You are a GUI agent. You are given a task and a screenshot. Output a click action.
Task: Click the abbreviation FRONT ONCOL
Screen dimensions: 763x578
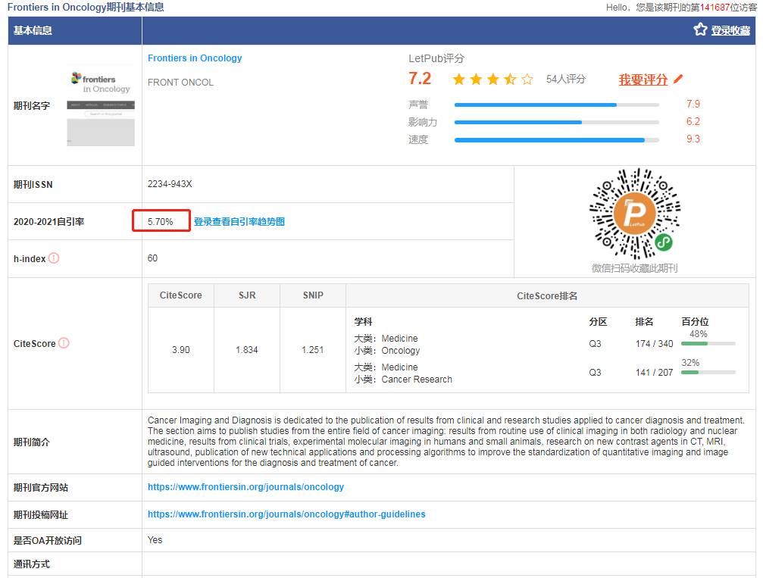point(180,83)
